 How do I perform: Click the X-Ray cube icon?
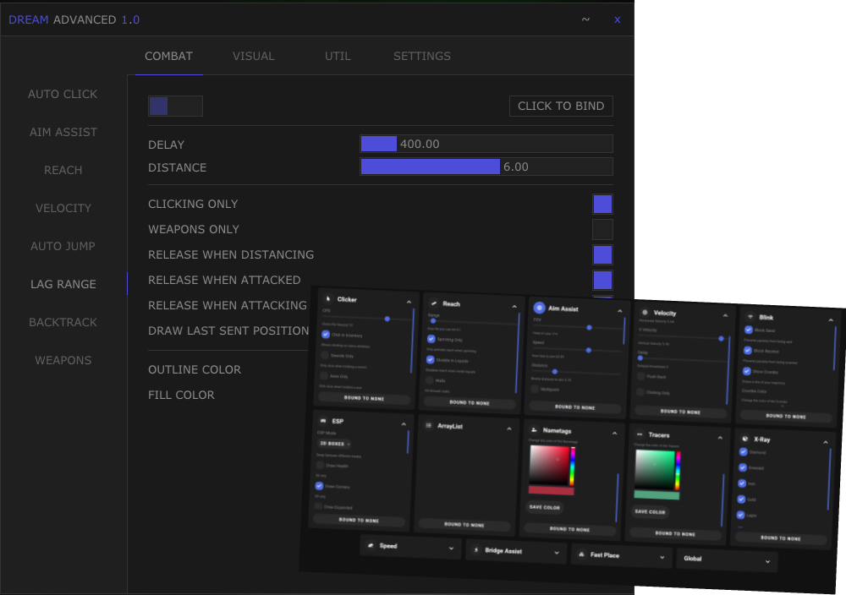click(745, 439)
